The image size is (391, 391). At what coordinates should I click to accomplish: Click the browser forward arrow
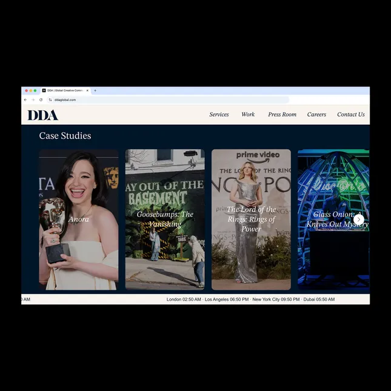33,100
